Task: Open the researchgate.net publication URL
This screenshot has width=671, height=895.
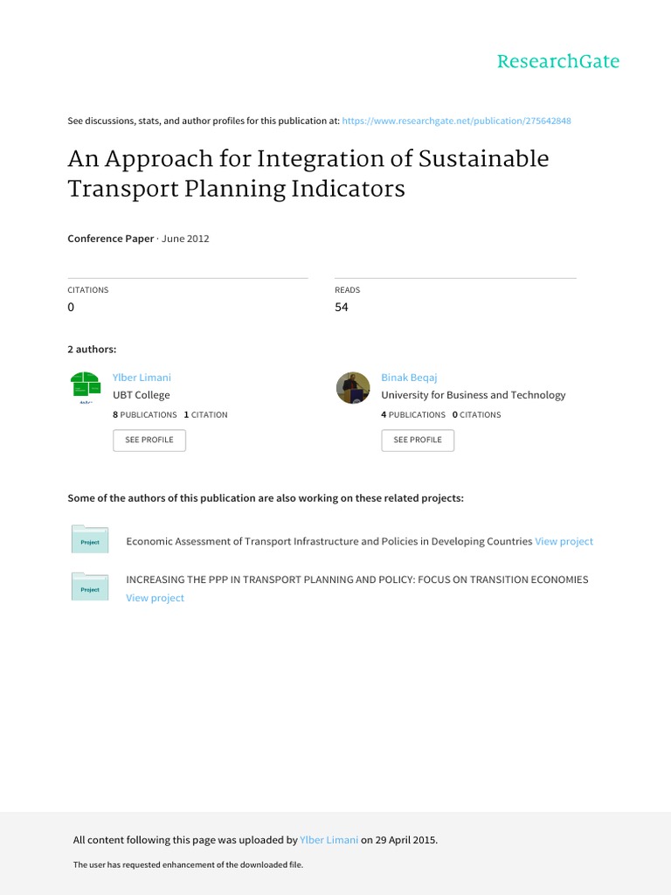Action: pyautogui.click(x=457, y=121)
